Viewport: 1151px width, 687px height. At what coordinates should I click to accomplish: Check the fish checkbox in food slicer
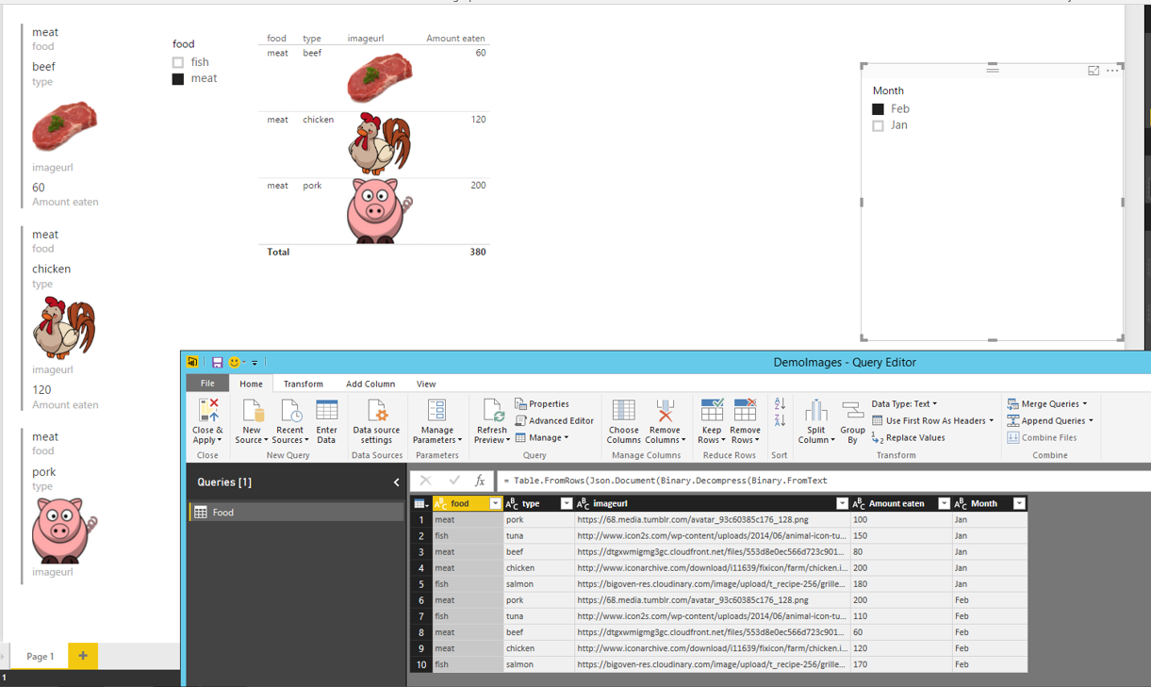tap(178, 62)
